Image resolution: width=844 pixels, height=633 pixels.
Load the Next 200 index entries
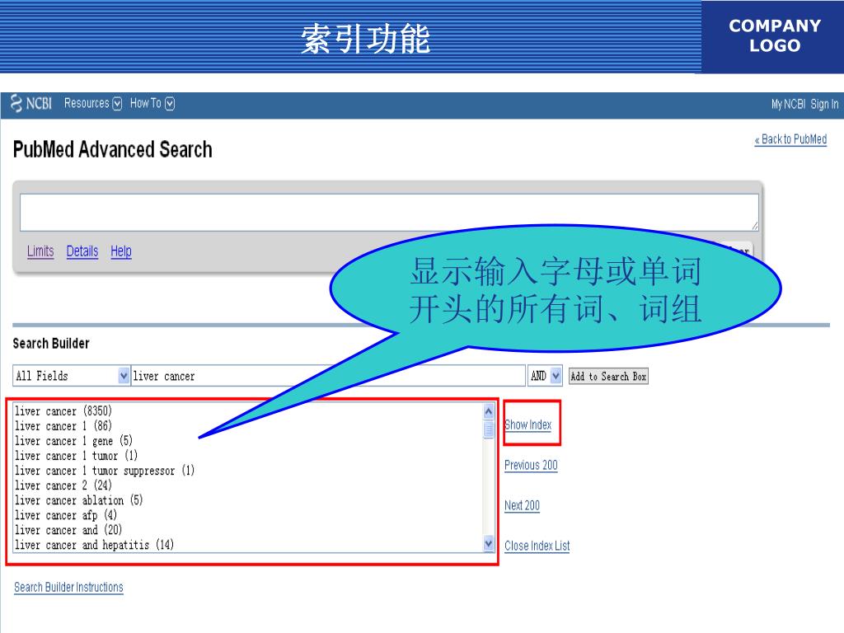point(522,505)
